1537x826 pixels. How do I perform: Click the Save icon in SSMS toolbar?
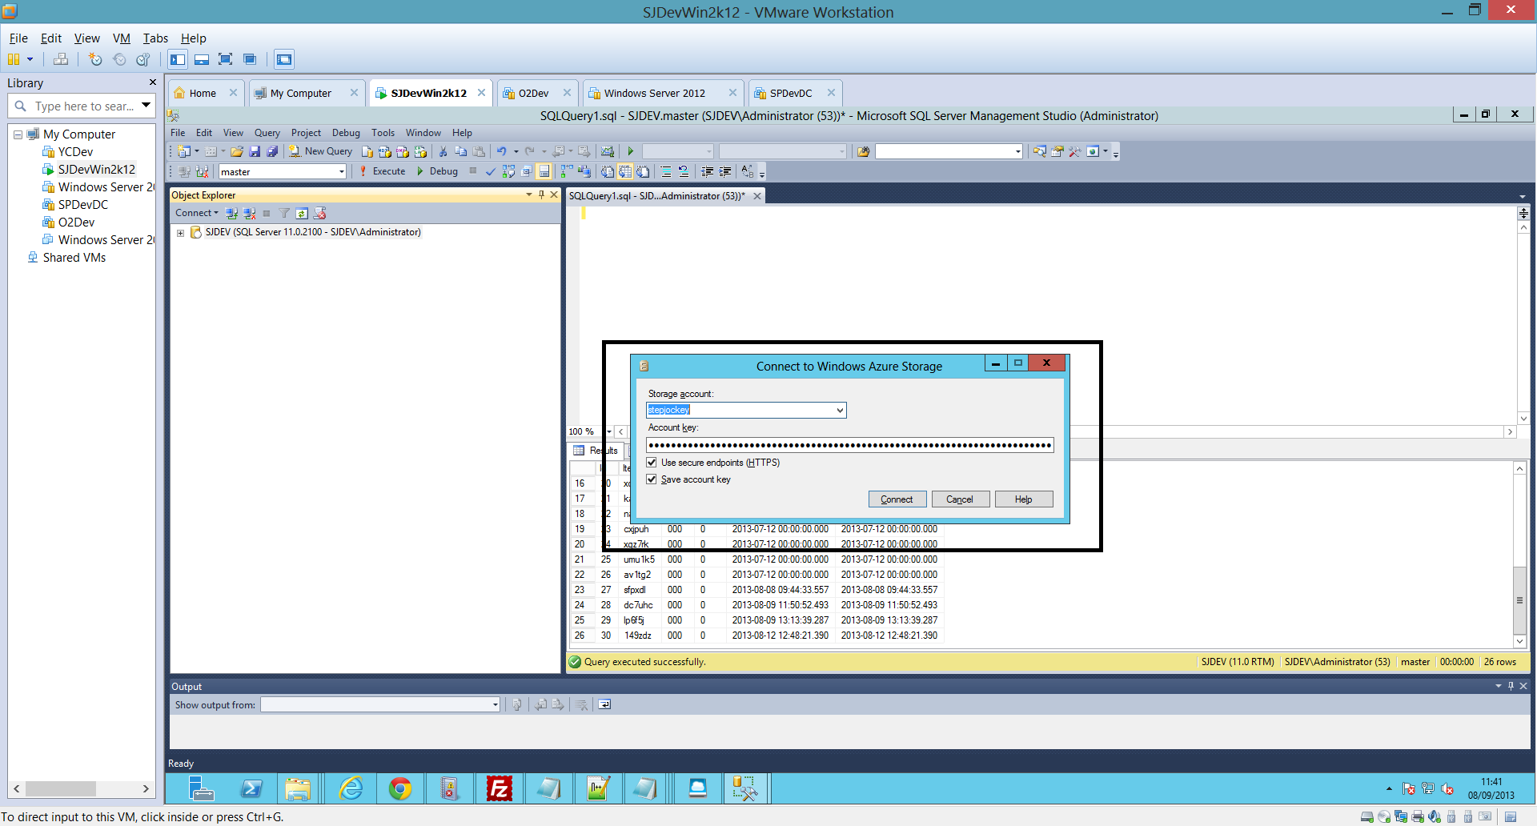(255, 151)
